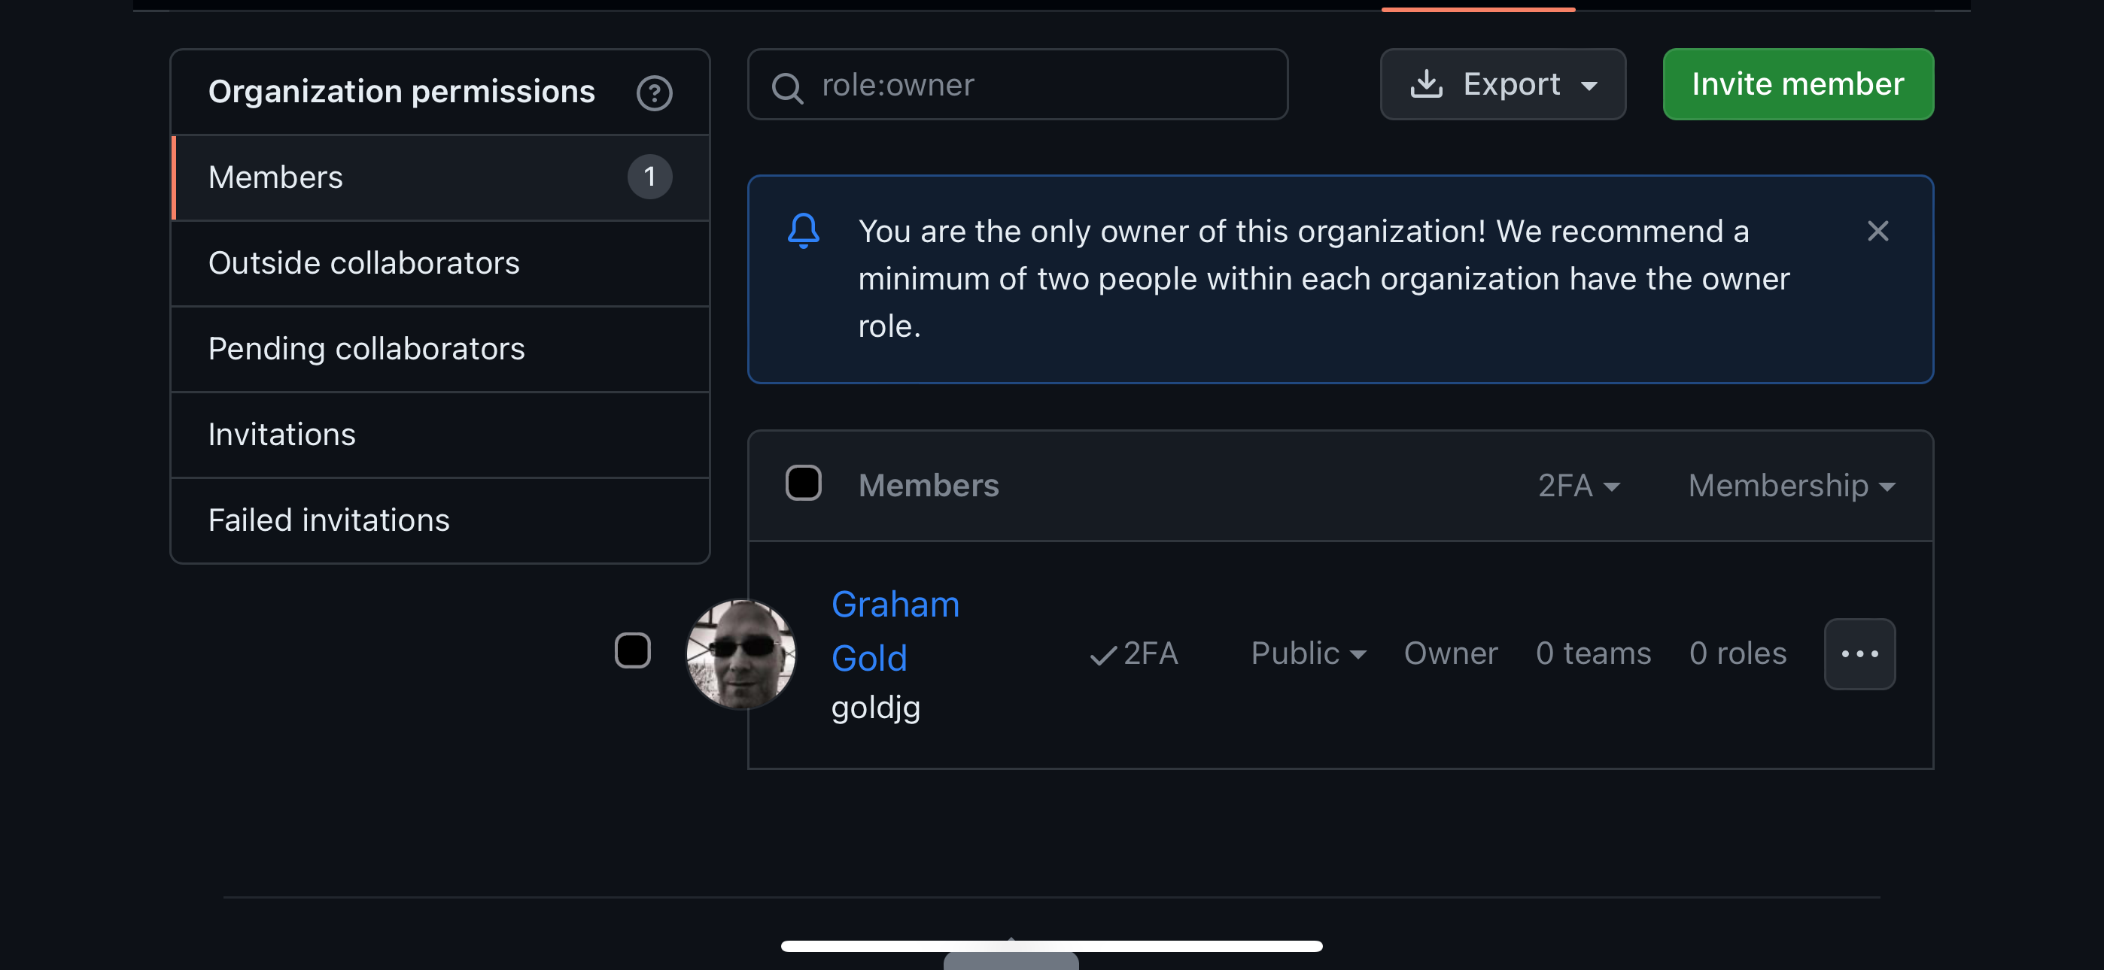Open the Membership filter dropdown
The height and width of the screenshot is (970, 2104).
tap(1791, 486)
